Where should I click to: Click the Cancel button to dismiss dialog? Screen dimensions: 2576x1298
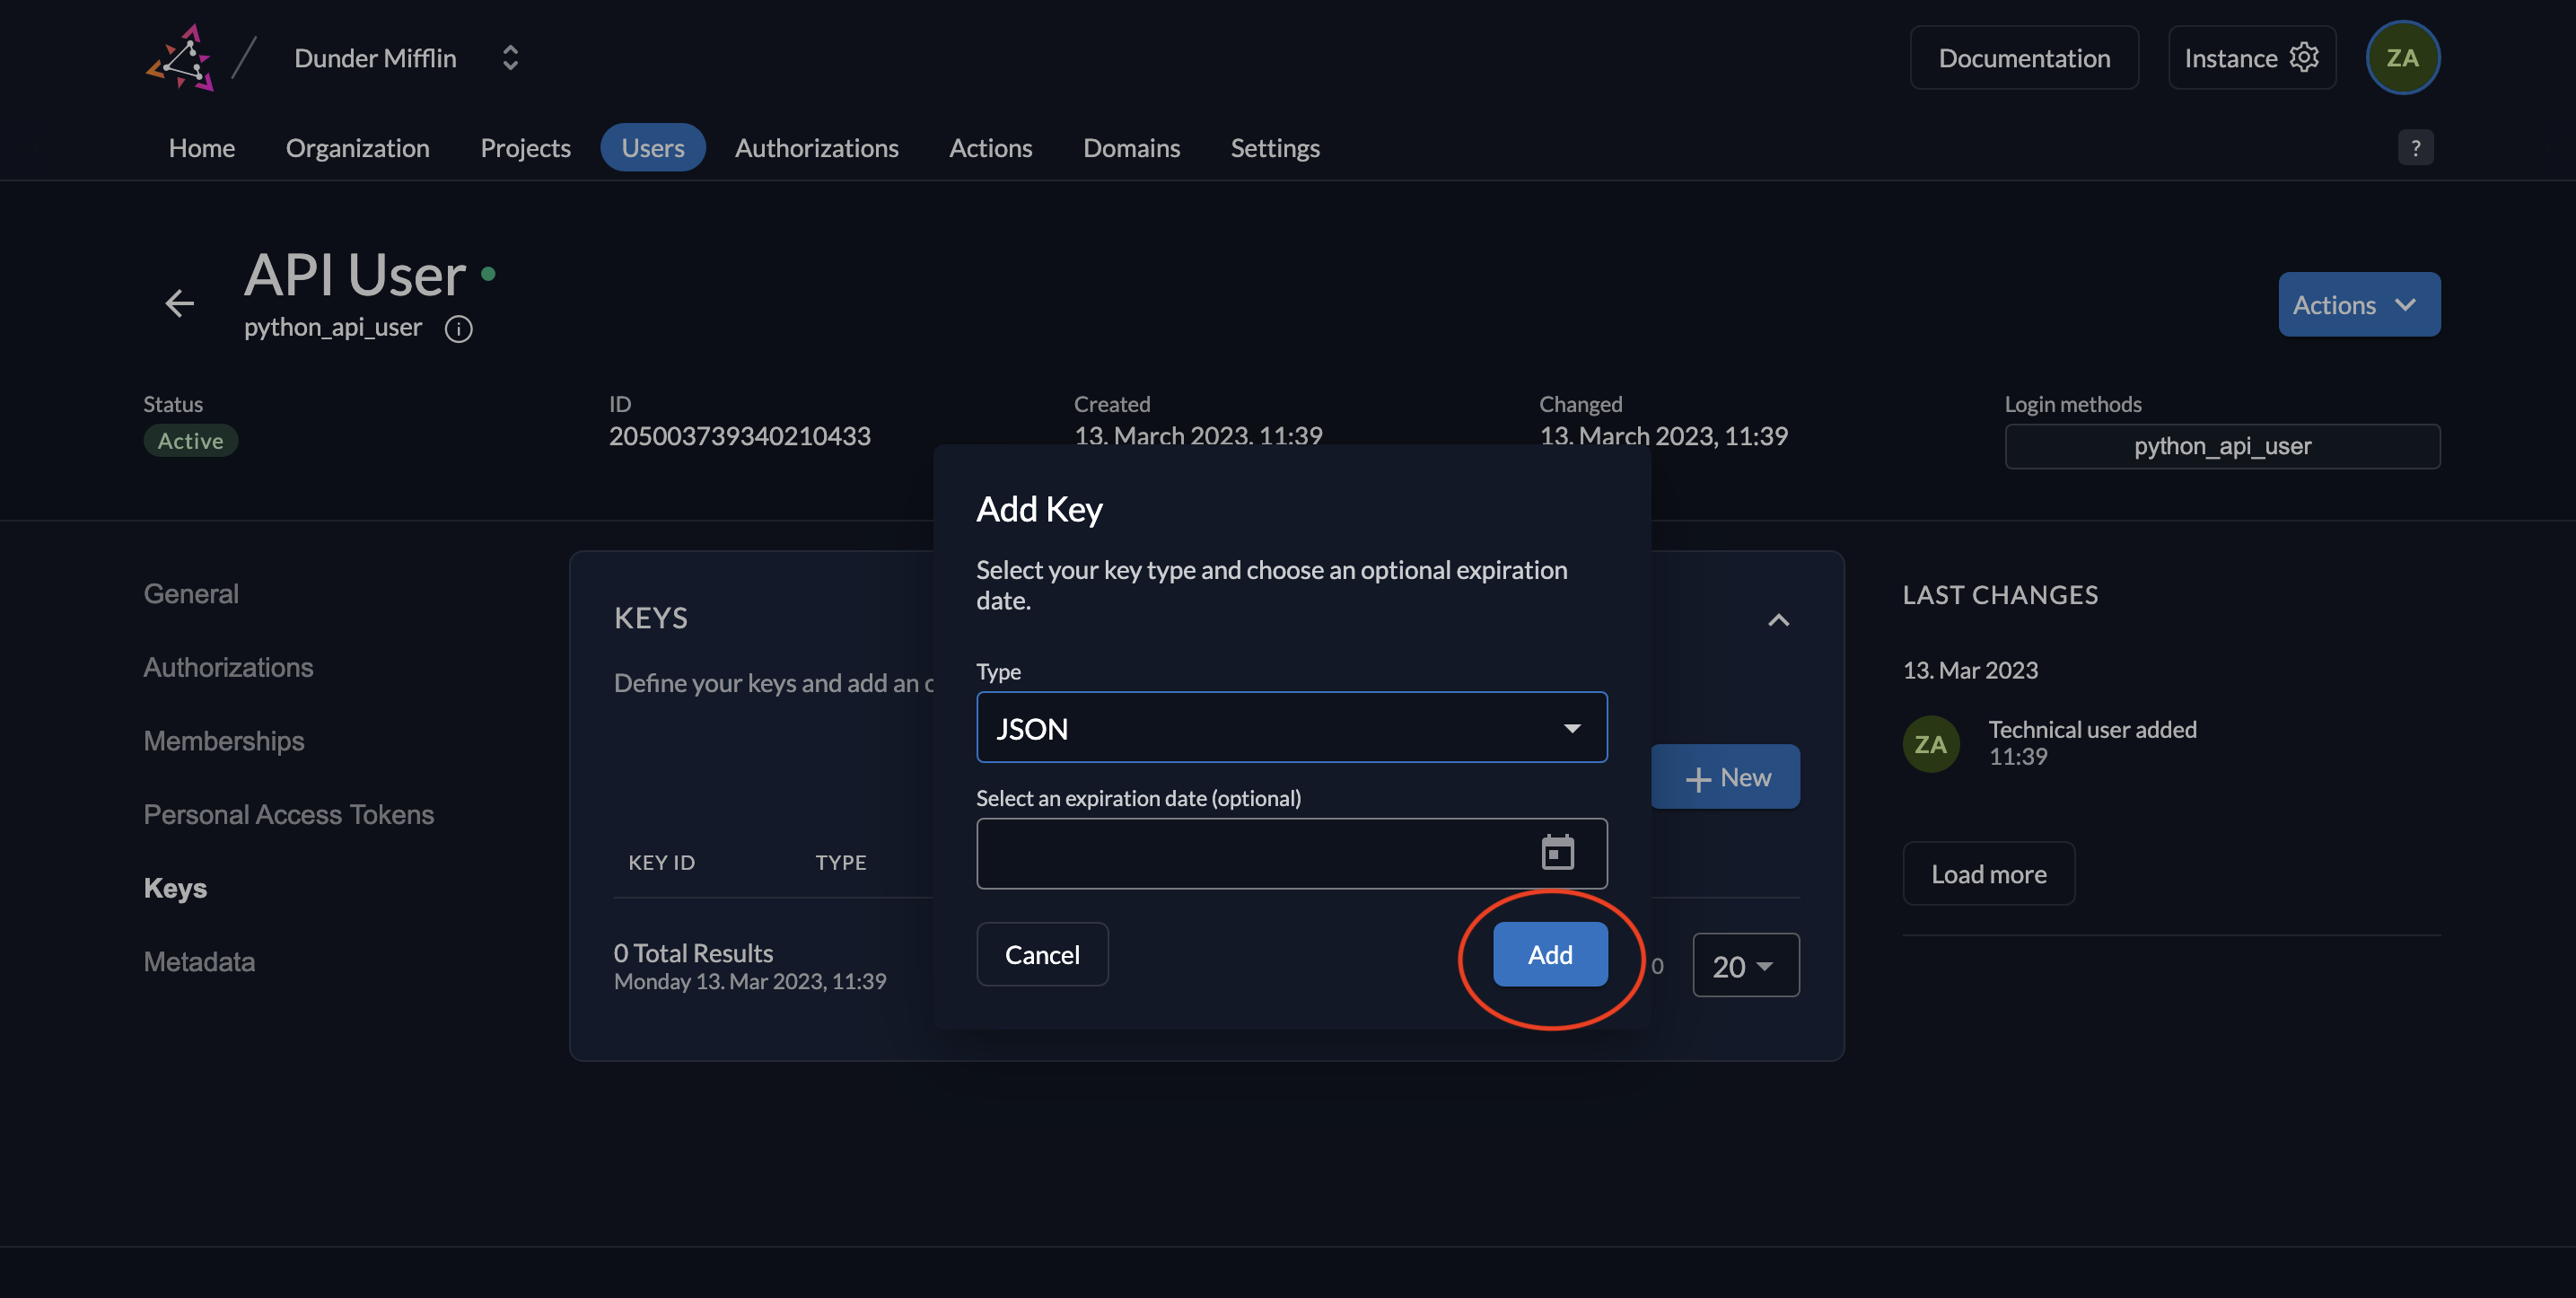[x=1040, y=953]
